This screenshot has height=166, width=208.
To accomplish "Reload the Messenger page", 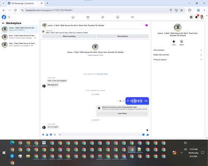I will [15, 10].
